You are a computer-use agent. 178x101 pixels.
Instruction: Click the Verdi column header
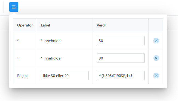click(x=101, y=25)
